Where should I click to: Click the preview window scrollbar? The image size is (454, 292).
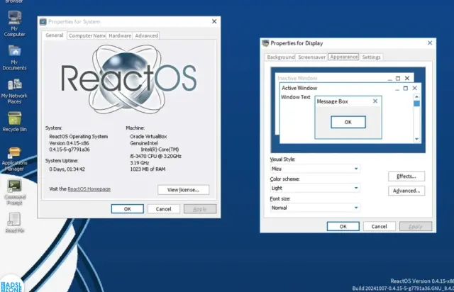pyautogui.click(x=417, y=113)
